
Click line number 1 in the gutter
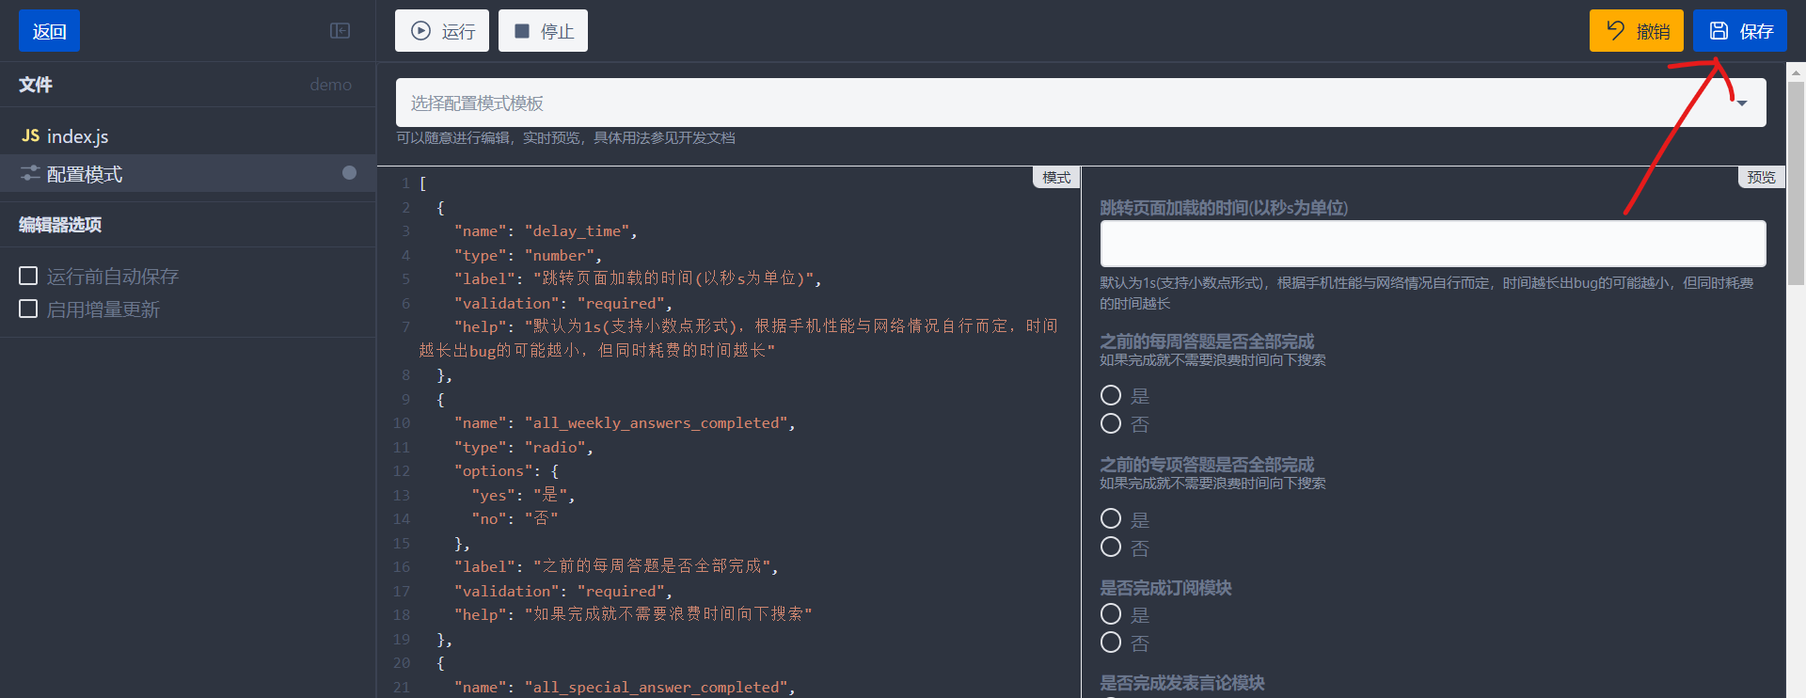point(405,183)
